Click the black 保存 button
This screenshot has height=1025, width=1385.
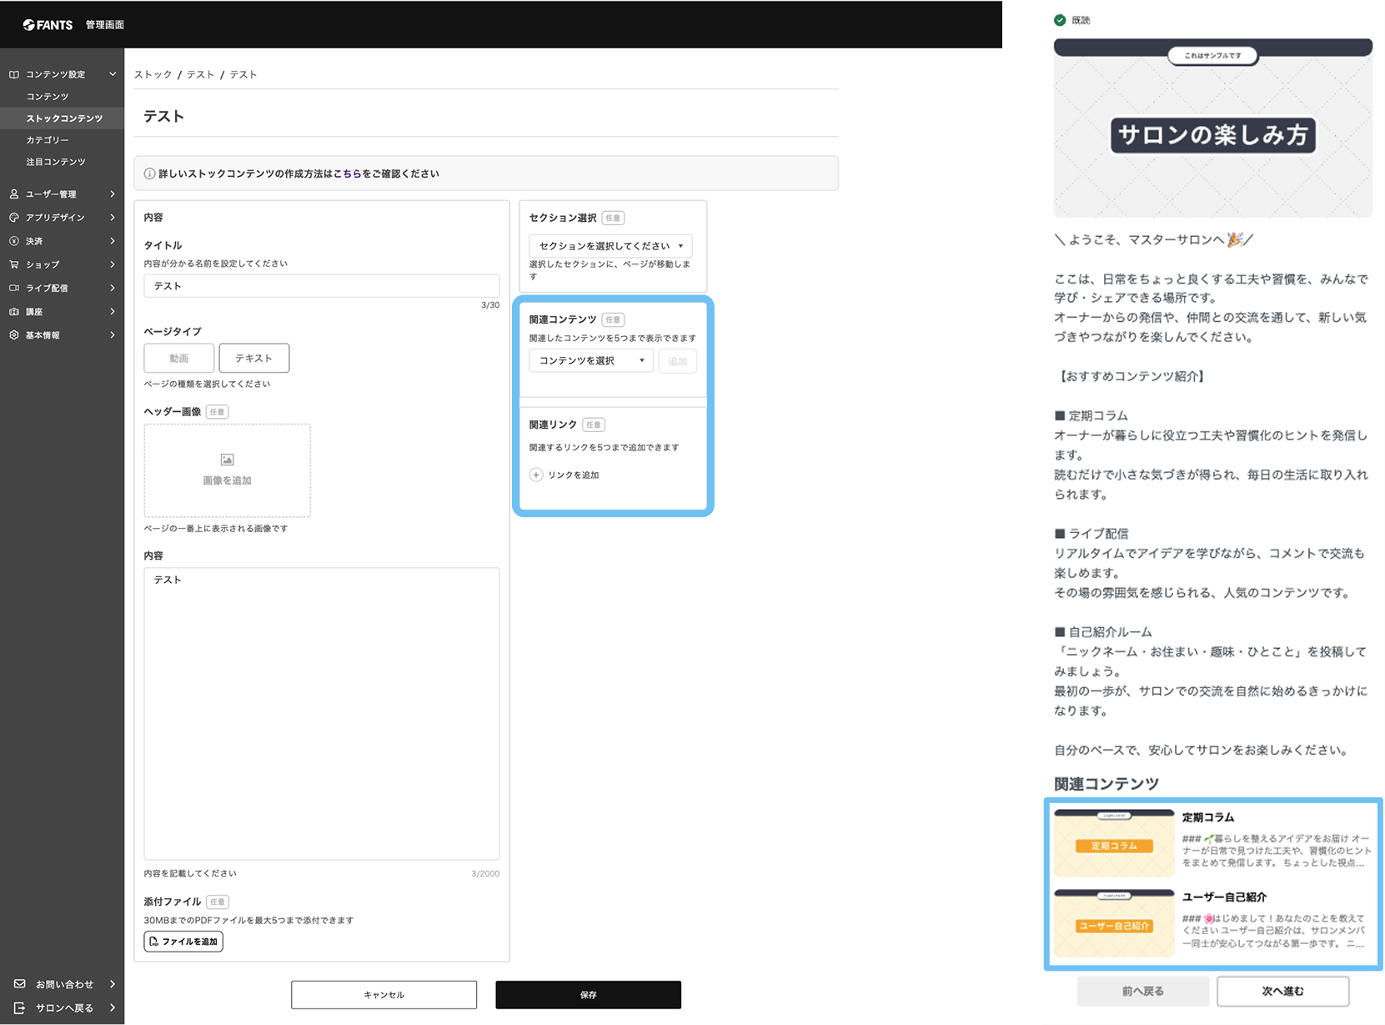[x=588, y=994]
